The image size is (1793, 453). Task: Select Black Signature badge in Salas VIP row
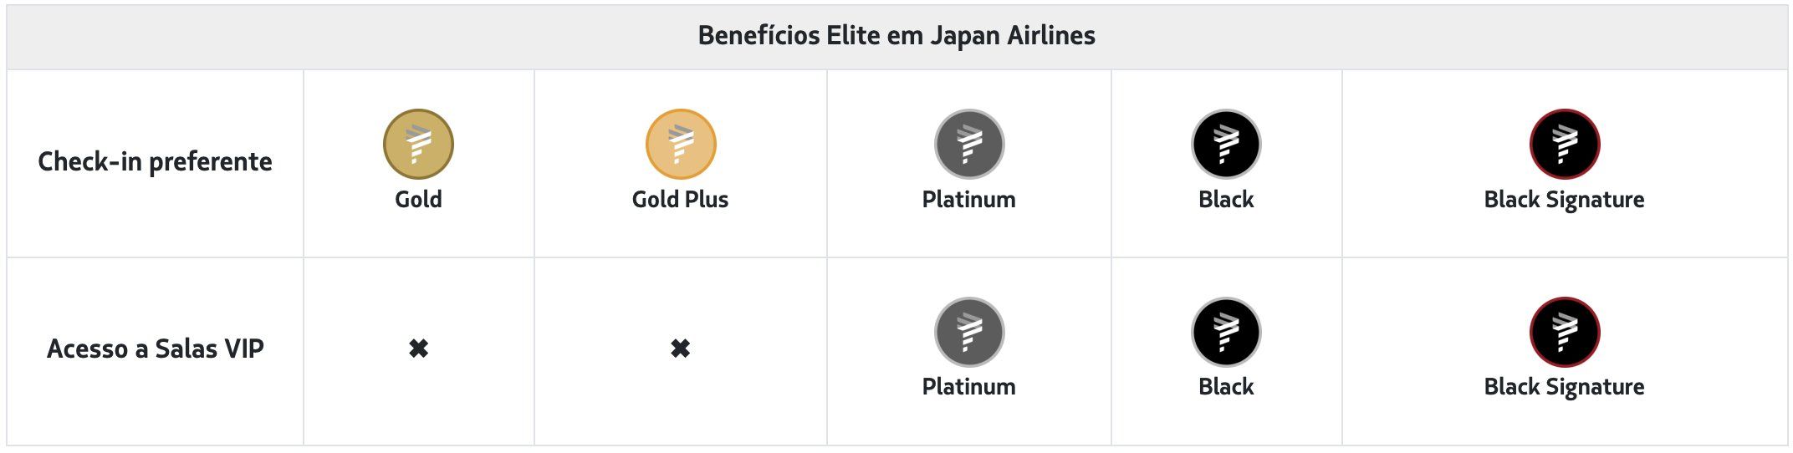1565,332
